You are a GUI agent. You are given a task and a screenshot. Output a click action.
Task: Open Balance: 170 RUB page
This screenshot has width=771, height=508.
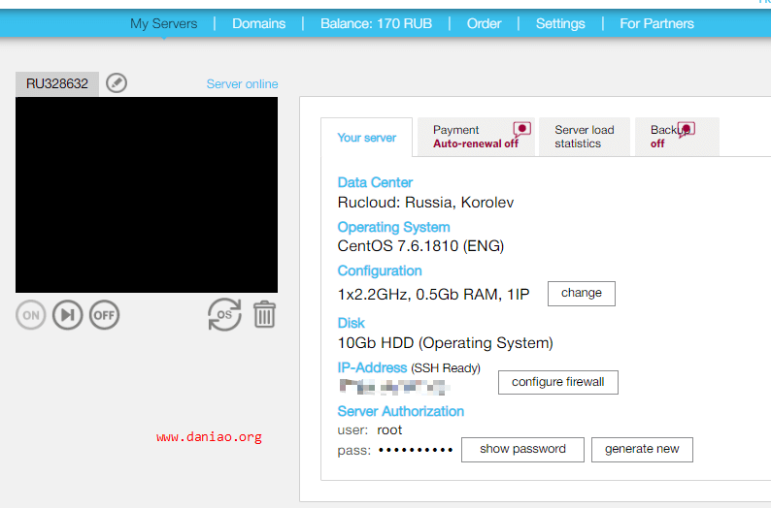tap(376, 23)
